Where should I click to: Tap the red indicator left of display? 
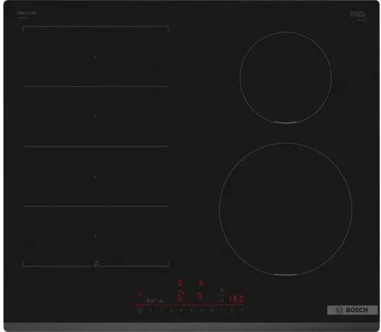140,294
